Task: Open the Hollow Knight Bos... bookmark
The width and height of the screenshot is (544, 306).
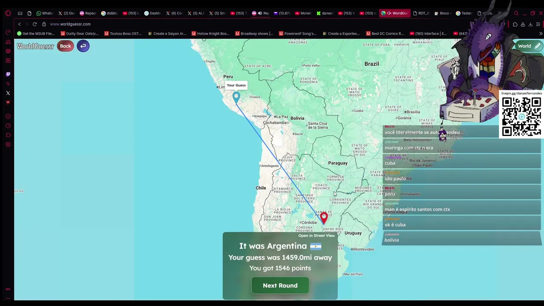Action: pyautogui.click(x=210, y=34)
